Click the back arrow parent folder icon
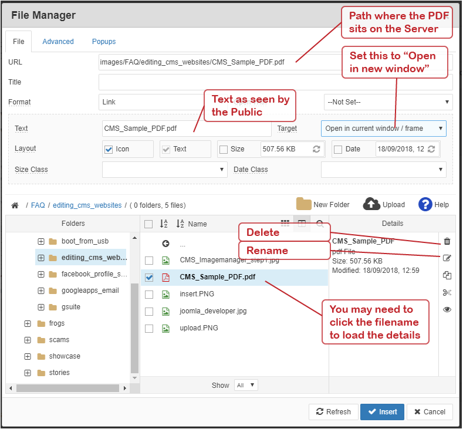The height and width of the screenshot is (429, 463). [165, 244]
